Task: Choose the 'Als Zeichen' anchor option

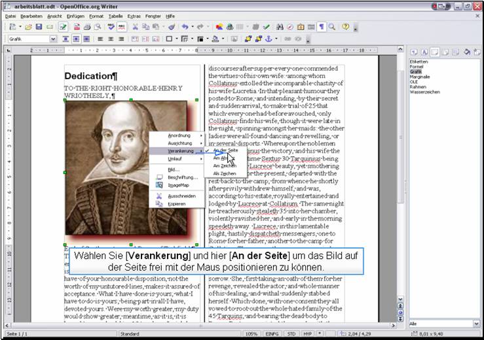Action: (x=224, y=173)
